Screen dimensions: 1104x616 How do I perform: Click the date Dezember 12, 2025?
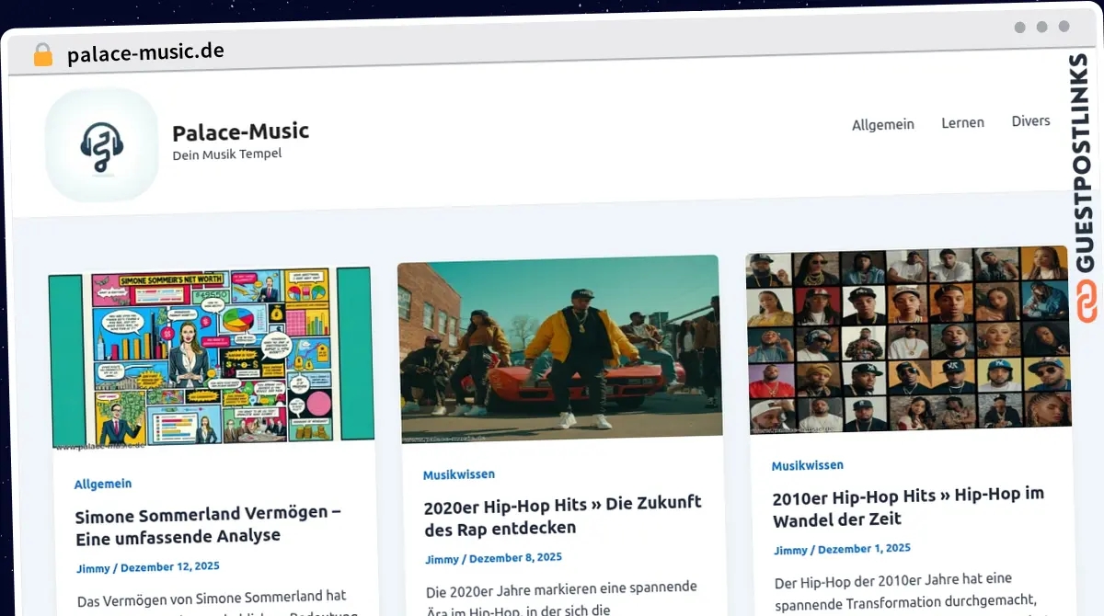click(x=170, y=567)
